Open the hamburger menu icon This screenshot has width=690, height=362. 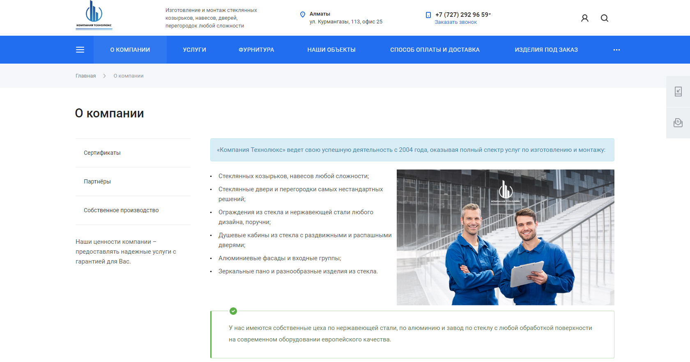pyautogui.click(x=80, y=50)
